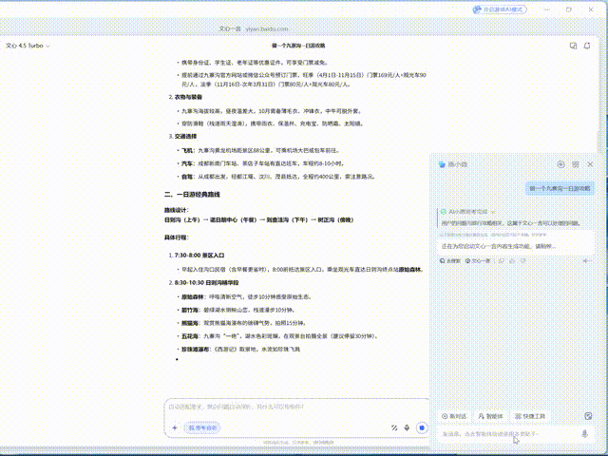Click the prompt optimize icon beside stop button
608x456 pixels.
393,428
